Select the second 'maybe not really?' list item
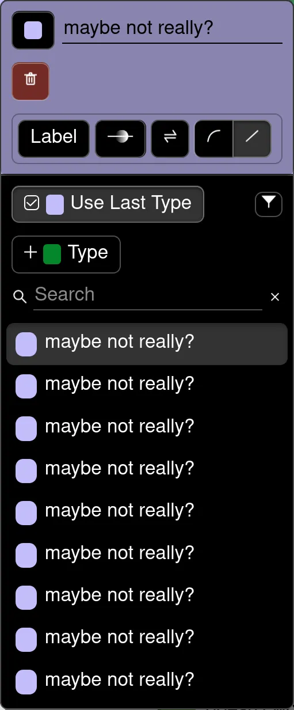Screen dimensions: 294x710 point(147,385)
